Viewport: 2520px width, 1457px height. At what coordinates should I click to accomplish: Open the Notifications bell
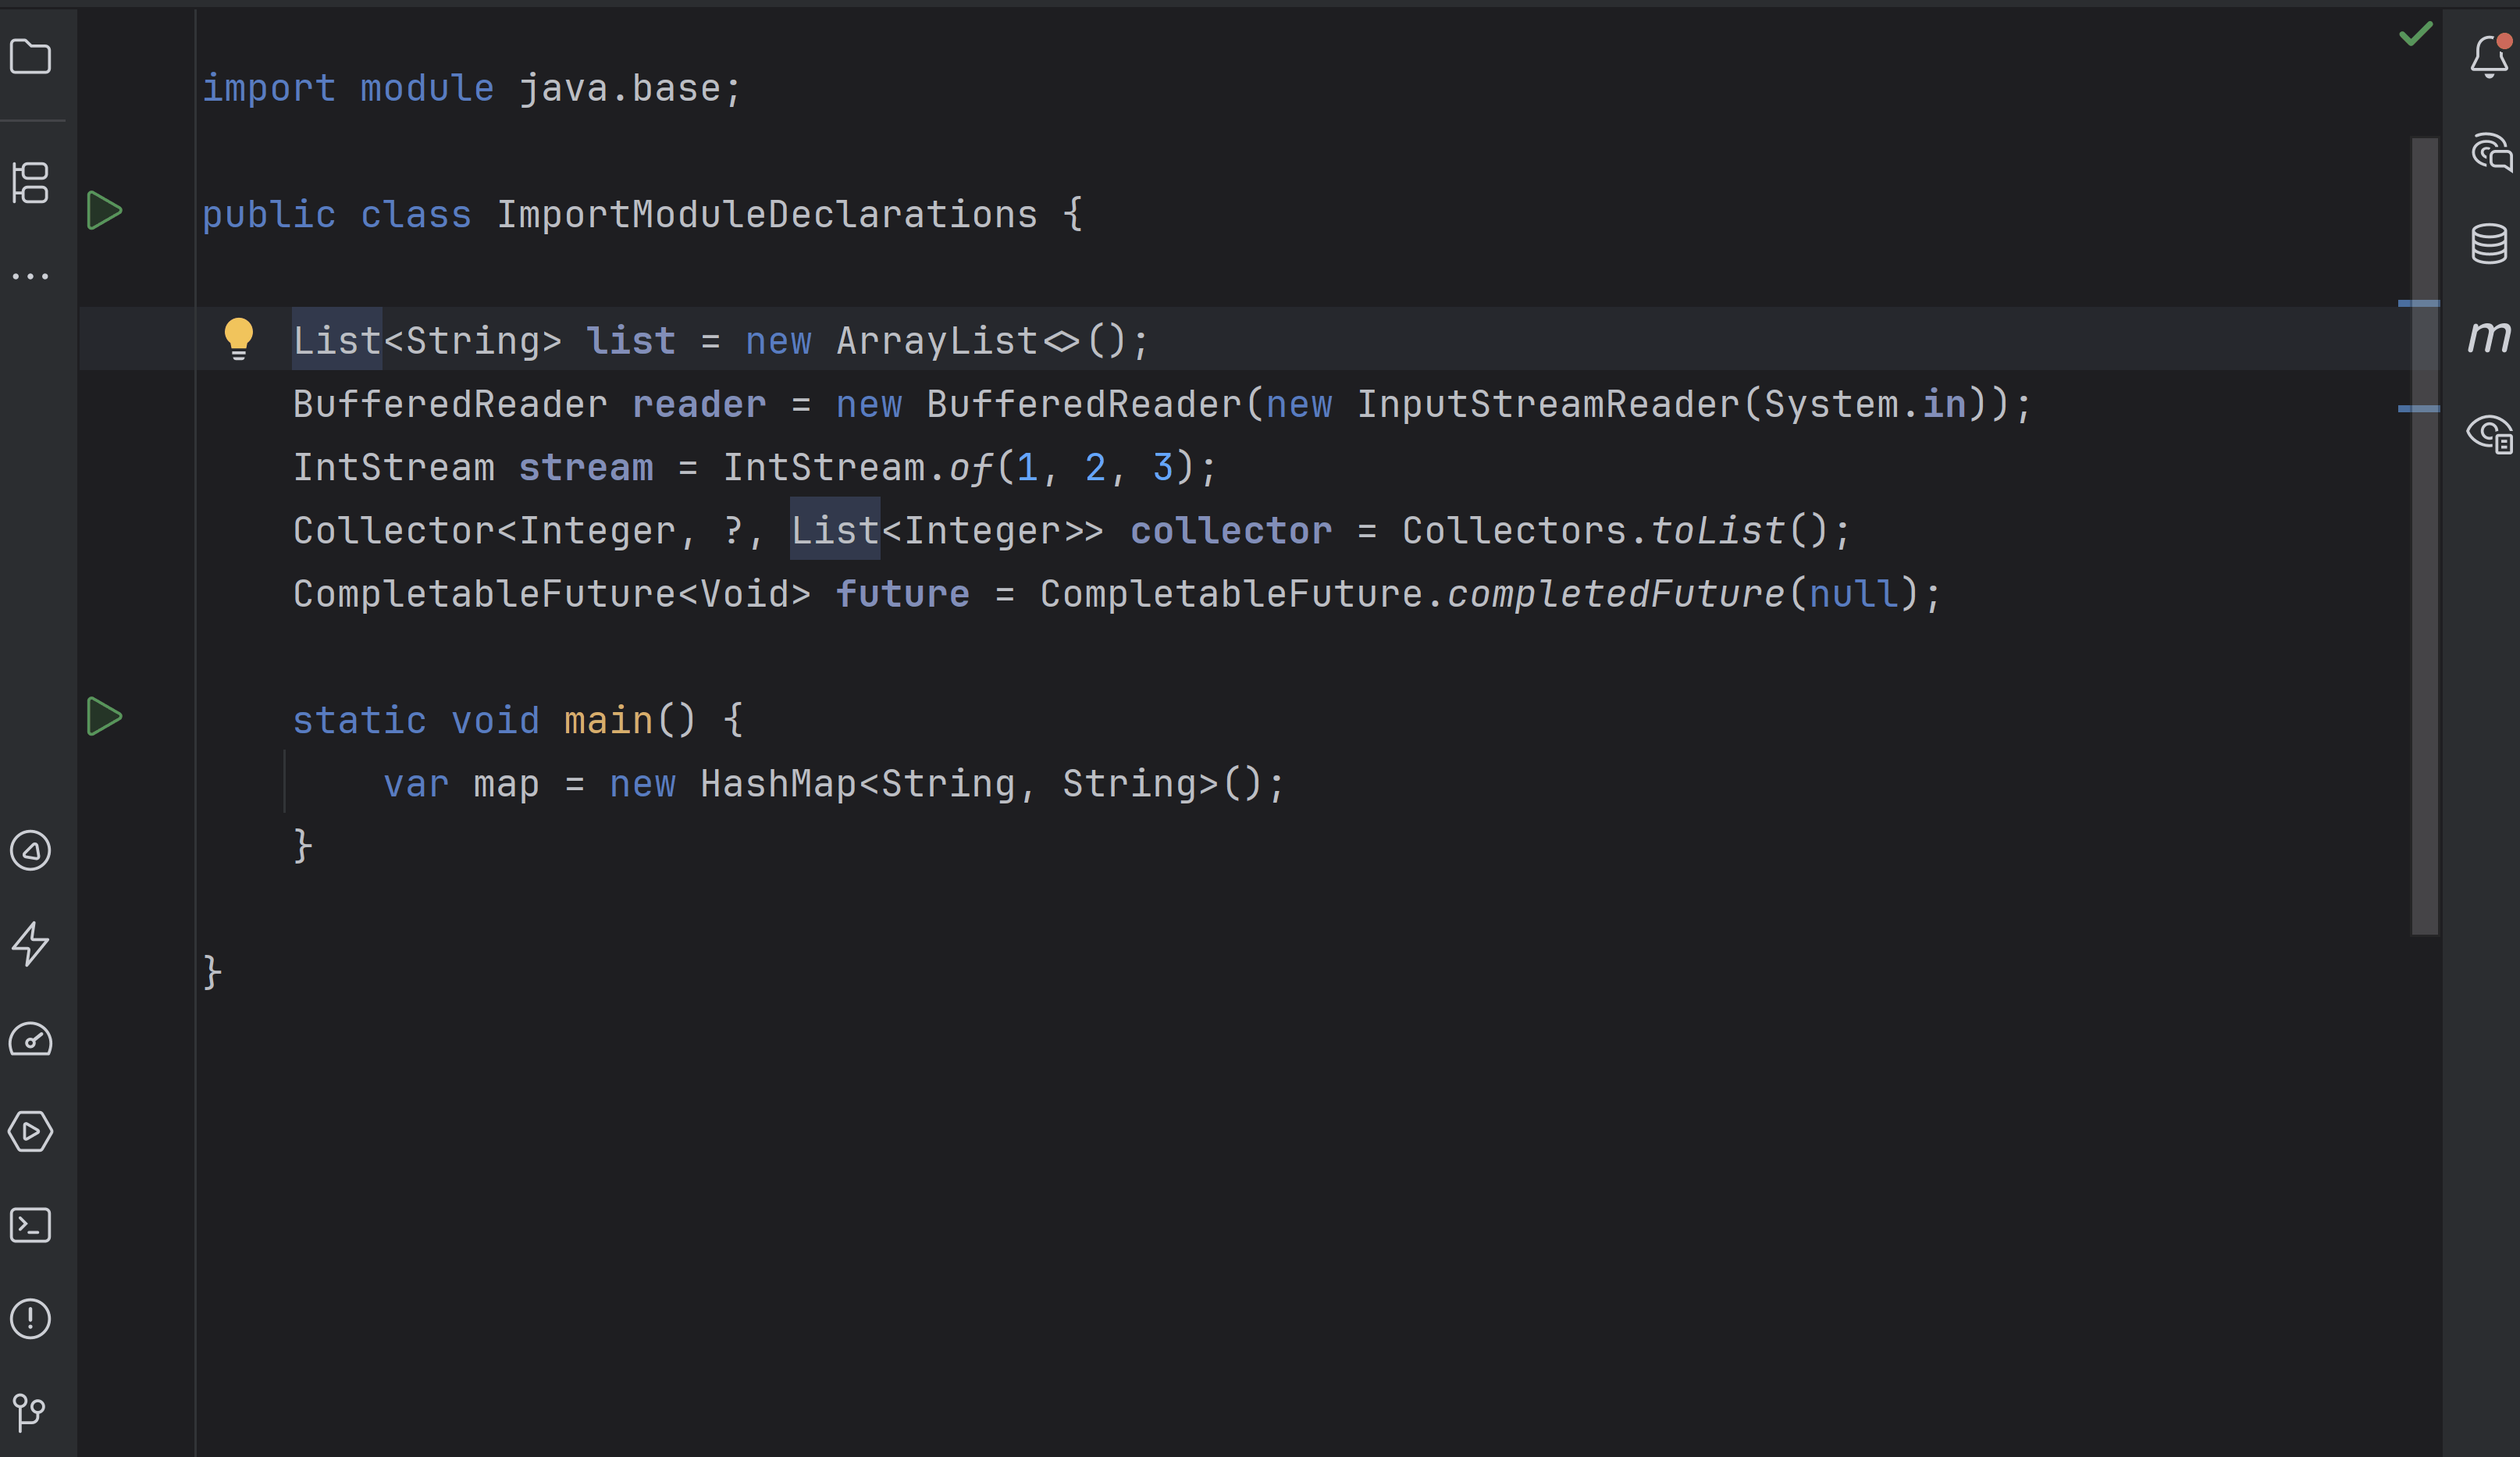[2489, 56]
